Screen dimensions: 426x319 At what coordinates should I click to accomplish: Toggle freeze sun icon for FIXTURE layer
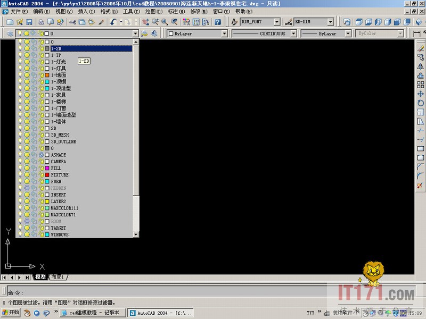pyautogui.click(x=27, y=175)
